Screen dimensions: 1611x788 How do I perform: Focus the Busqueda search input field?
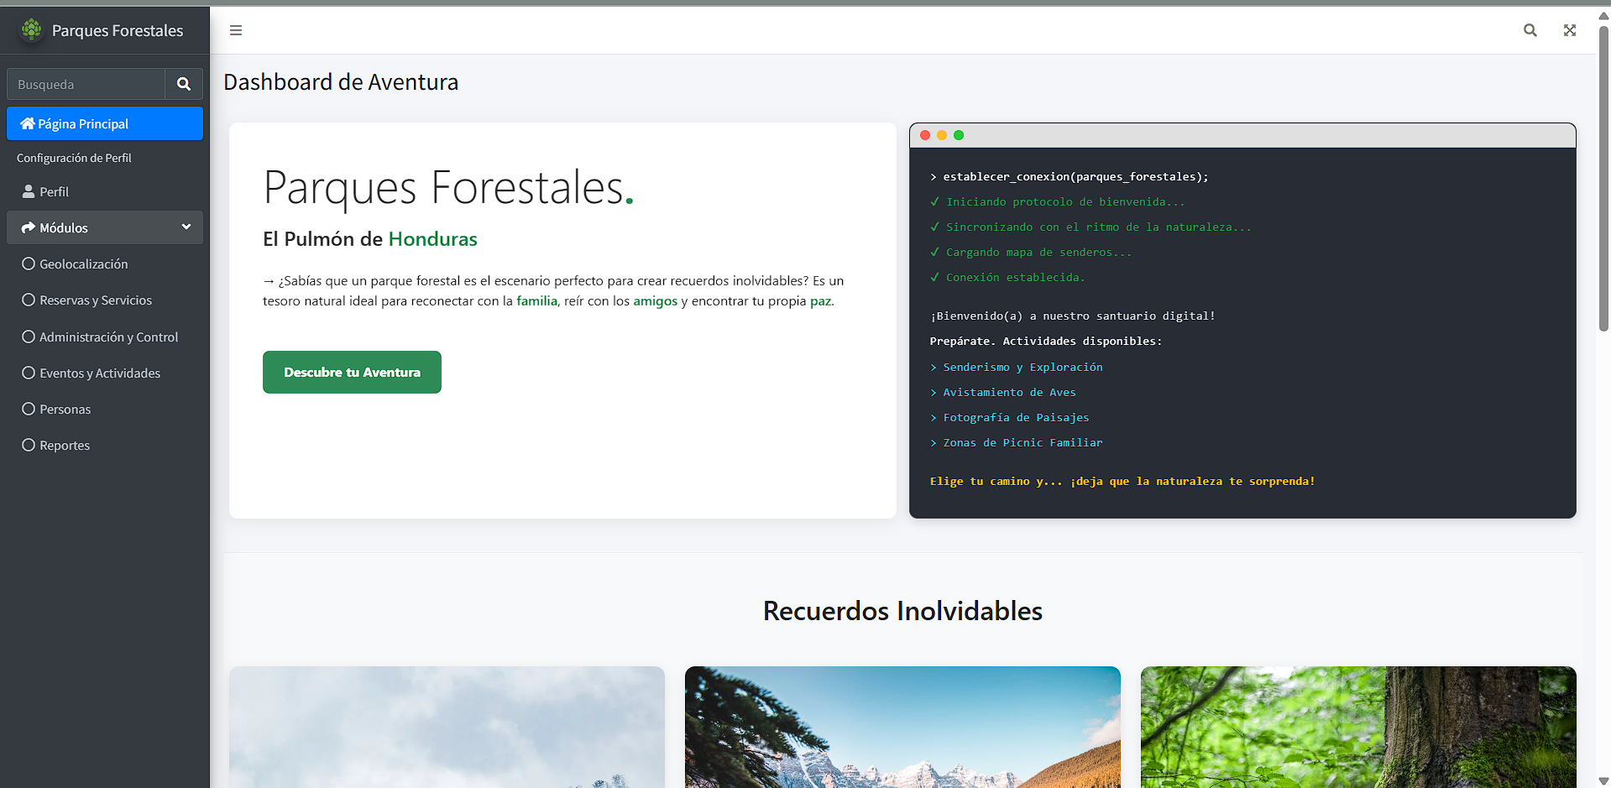(x=86, y=84)
